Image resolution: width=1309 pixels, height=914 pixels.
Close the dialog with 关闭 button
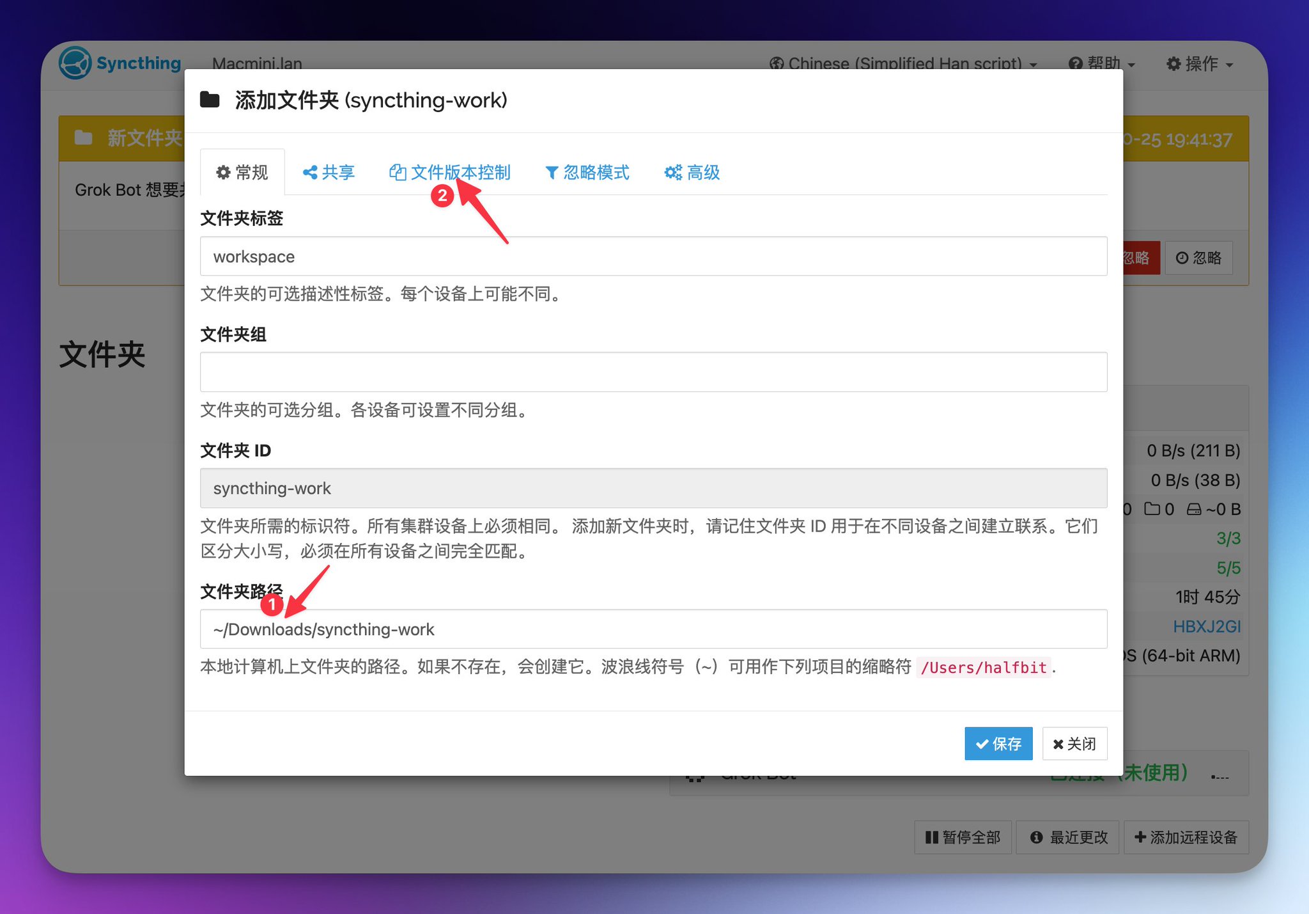pyautogui.click(x=1074, y=744)
